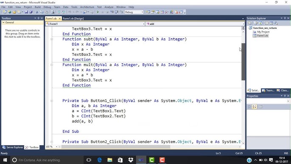Image resolution: width=291 pixels, height=164 pixels.
Task: Click the Cut scissors toolbar icon
Action: [x=37, y=12]
